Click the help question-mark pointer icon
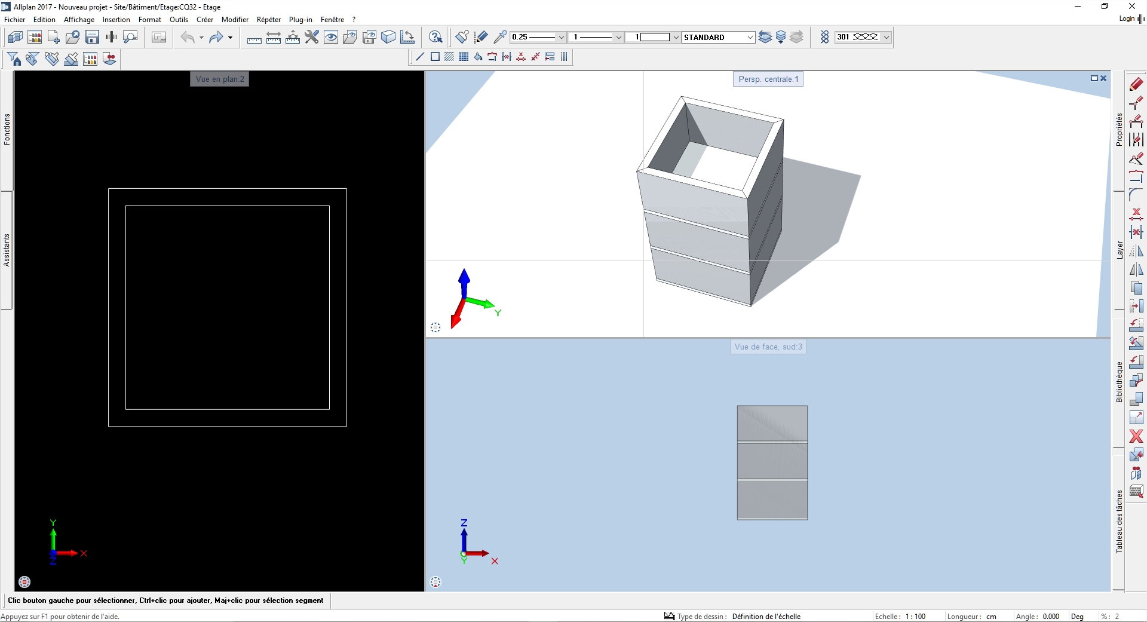Viewport: 1147px width, 622px height. [436, 37]
